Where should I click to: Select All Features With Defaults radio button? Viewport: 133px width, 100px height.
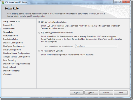39,51
